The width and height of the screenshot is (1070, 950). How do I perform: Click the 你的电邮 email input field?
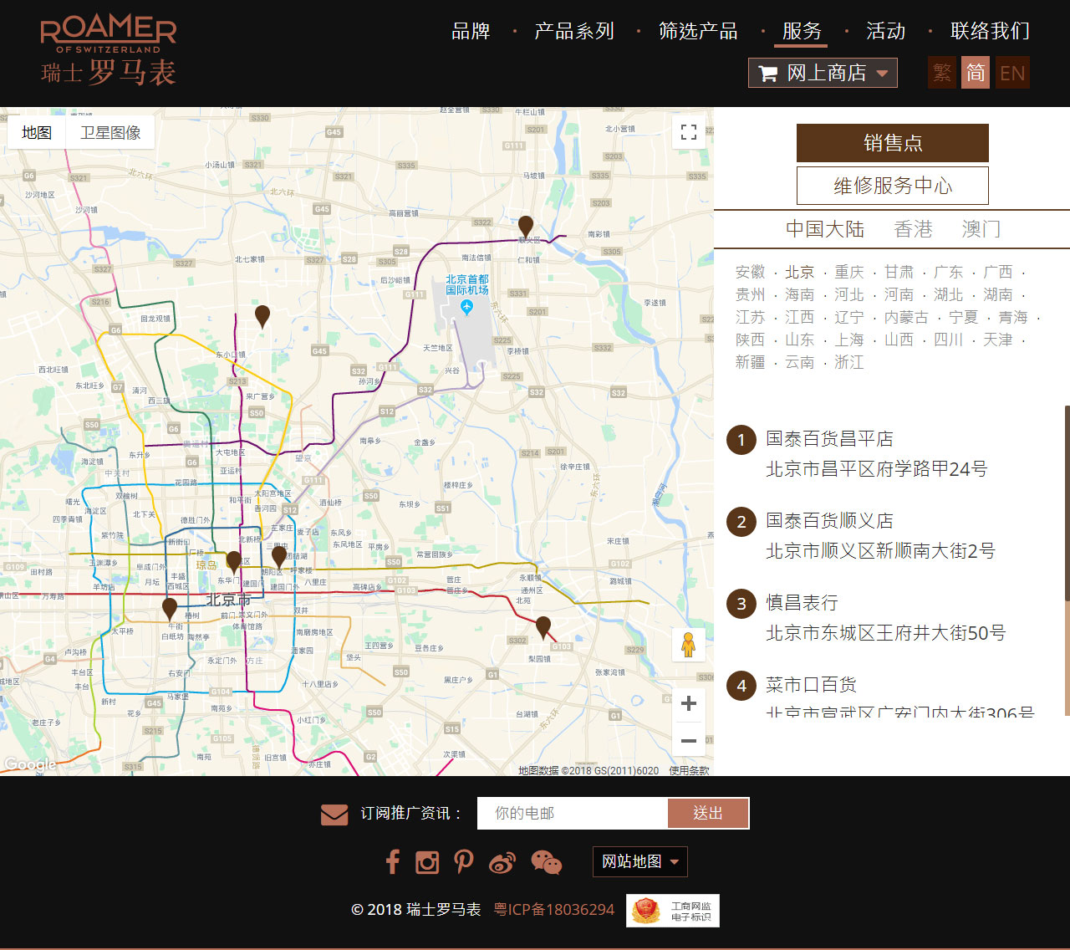(572, 813)
